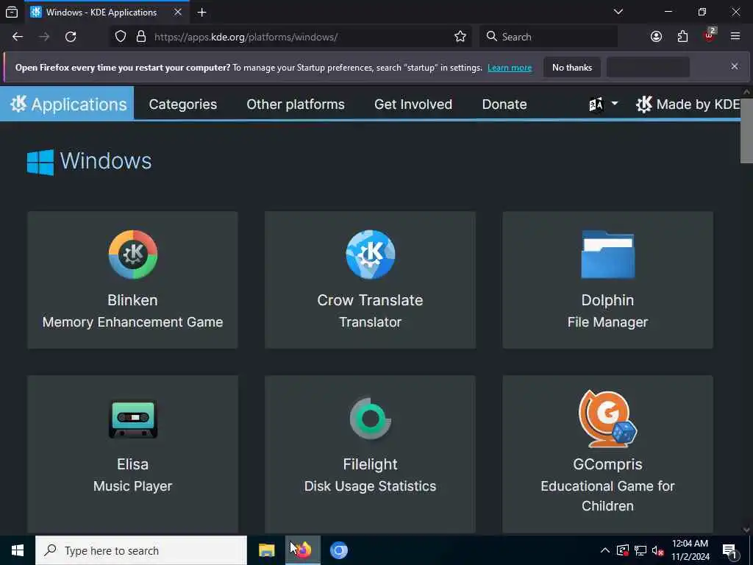This screenshot has width=753, height=565.
Task: Click the GCompris title text
Action: tap(607, 464)
